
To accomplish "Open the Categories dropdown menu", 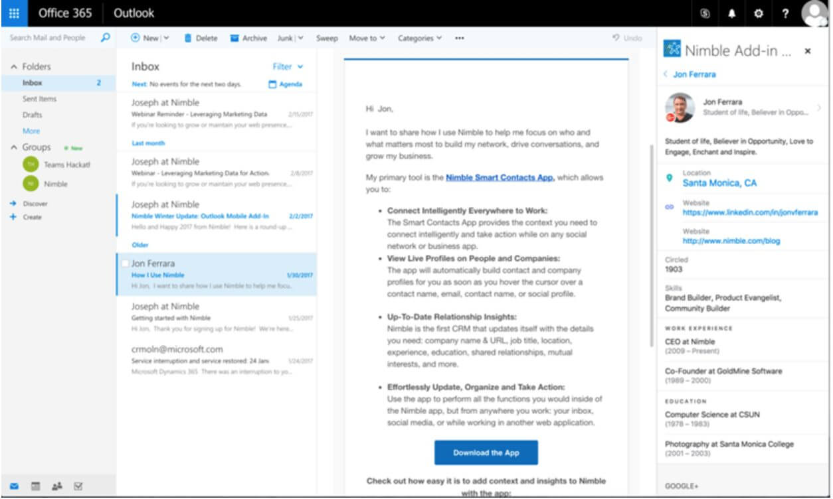I will click(x=420, y=38).
